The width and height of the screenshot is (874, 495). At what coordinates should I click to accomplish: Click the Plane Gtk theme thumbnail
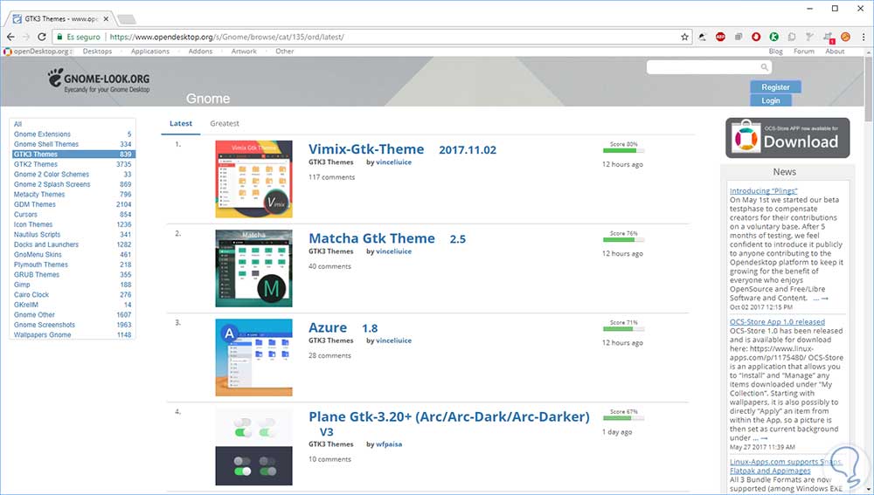pos(253,446)
